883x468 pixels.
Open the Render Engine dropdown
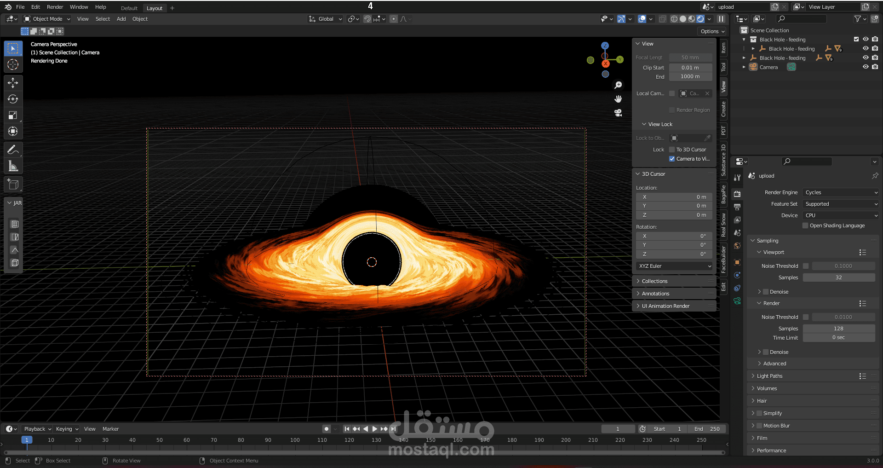coord(841,192)
